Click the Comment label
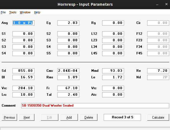Screen dimensions: 170x130 (x=9, y=106)
